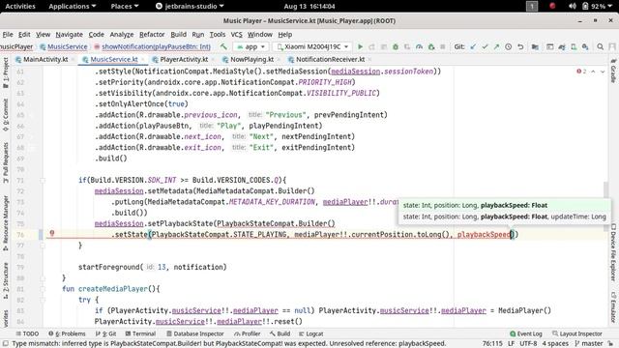619x348 pixels.
Task: Open the Build menu
Action: coord(178,35)
